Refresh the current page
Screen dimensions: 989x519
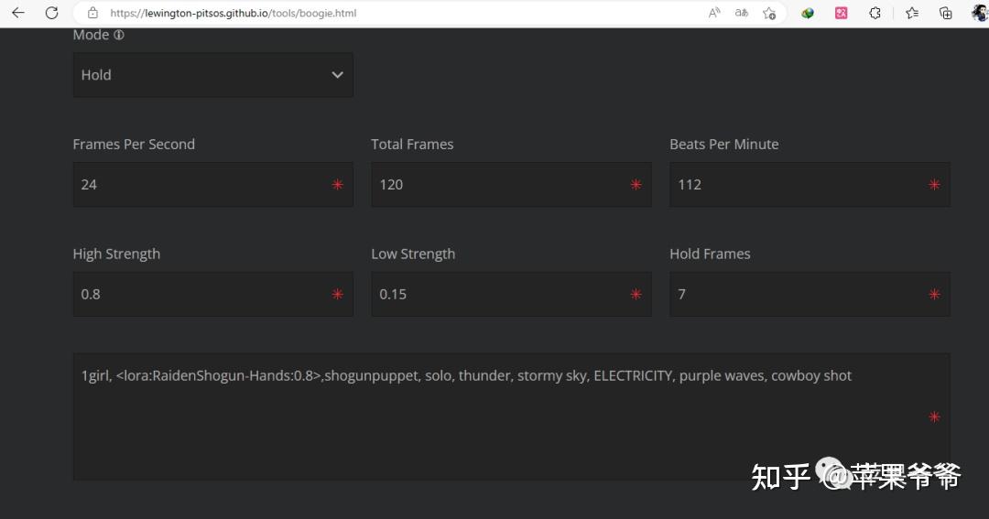point(52,13)
